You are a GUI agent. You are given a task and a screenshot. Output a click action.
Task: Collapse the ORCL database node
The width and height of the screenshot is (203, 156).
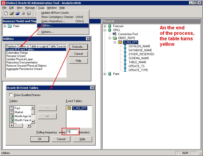point(105,30)
